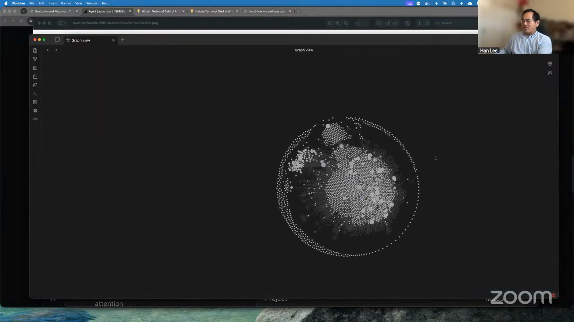574x322 pixels.
Task: Navigate forward in Obsidian graph view
Action: (x=56, y=50)
